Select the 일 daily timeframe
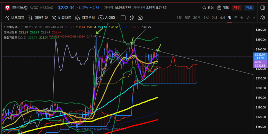 pos(230,18)
